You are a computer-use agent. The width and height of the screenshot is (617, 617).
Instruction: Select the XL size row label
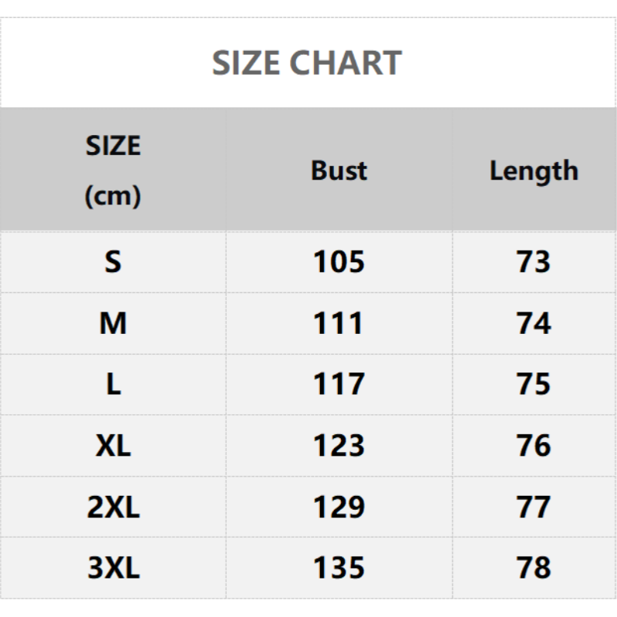click(x=113, y=445)
